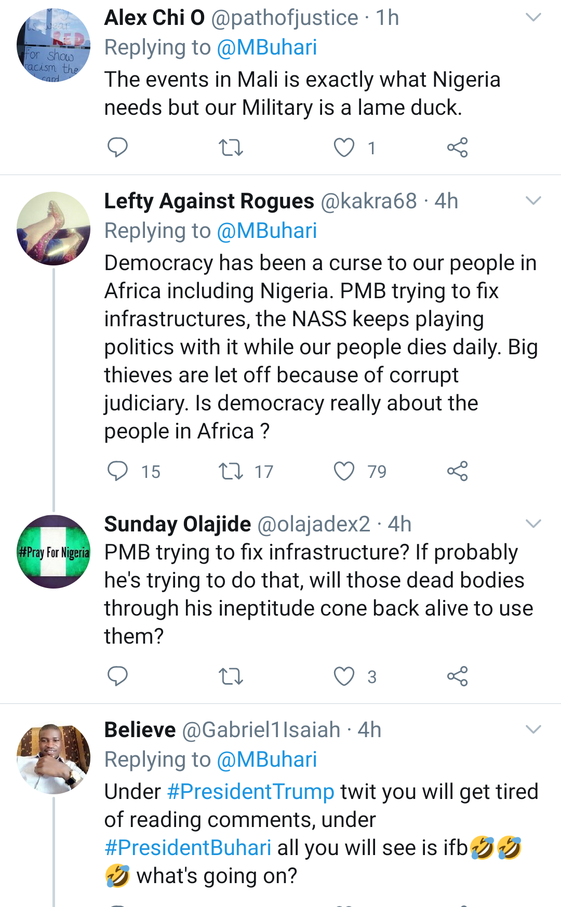This screenshot has width=561, height=907.
Task: Share Alex Chi O's tweet
Action: point(457,148)
